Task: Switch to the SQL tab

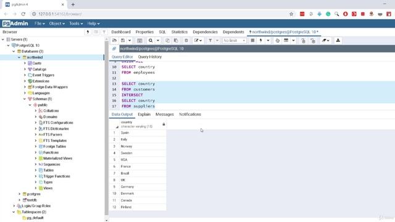Action: 162,32
